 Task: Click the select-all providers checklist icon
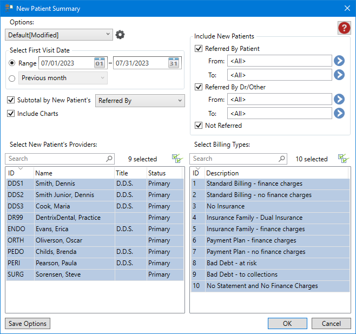[177, 159]
